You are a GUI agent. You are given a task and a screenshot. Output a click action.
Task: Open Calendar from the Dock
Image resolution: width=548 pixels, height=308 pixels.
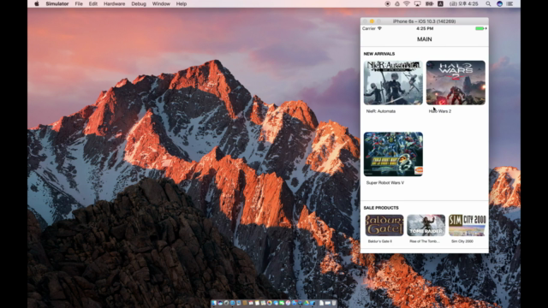point(251,303)
